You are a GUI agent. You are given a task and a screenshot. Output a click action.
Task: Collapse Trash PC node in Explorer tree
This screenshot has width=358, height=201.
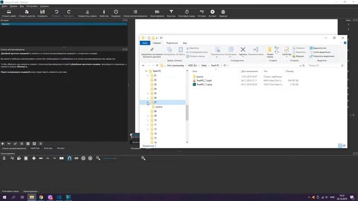pyautogui.click(x=146, y=71)
